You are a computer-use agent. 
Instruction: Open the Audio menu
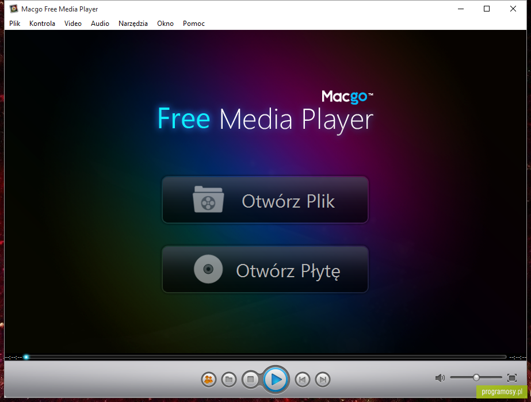pos(100,24)
